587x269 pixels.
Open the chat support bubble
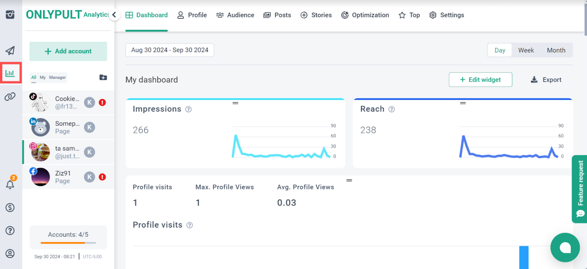[x=565, y=247]
